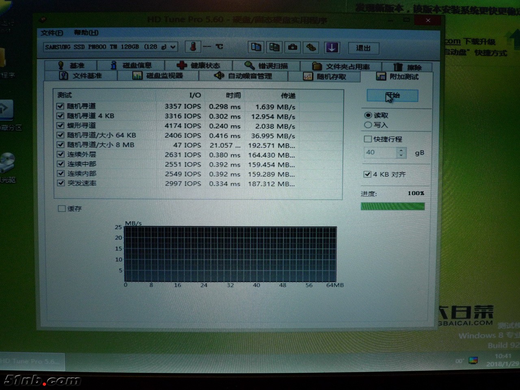Click the gB stepper down arrow
Screen dimensions: 520x390
tap(401, 156)
